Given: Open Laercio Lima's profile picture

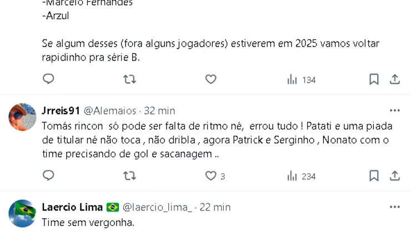Looking at the screenshot, I should [x=23, y=213].
